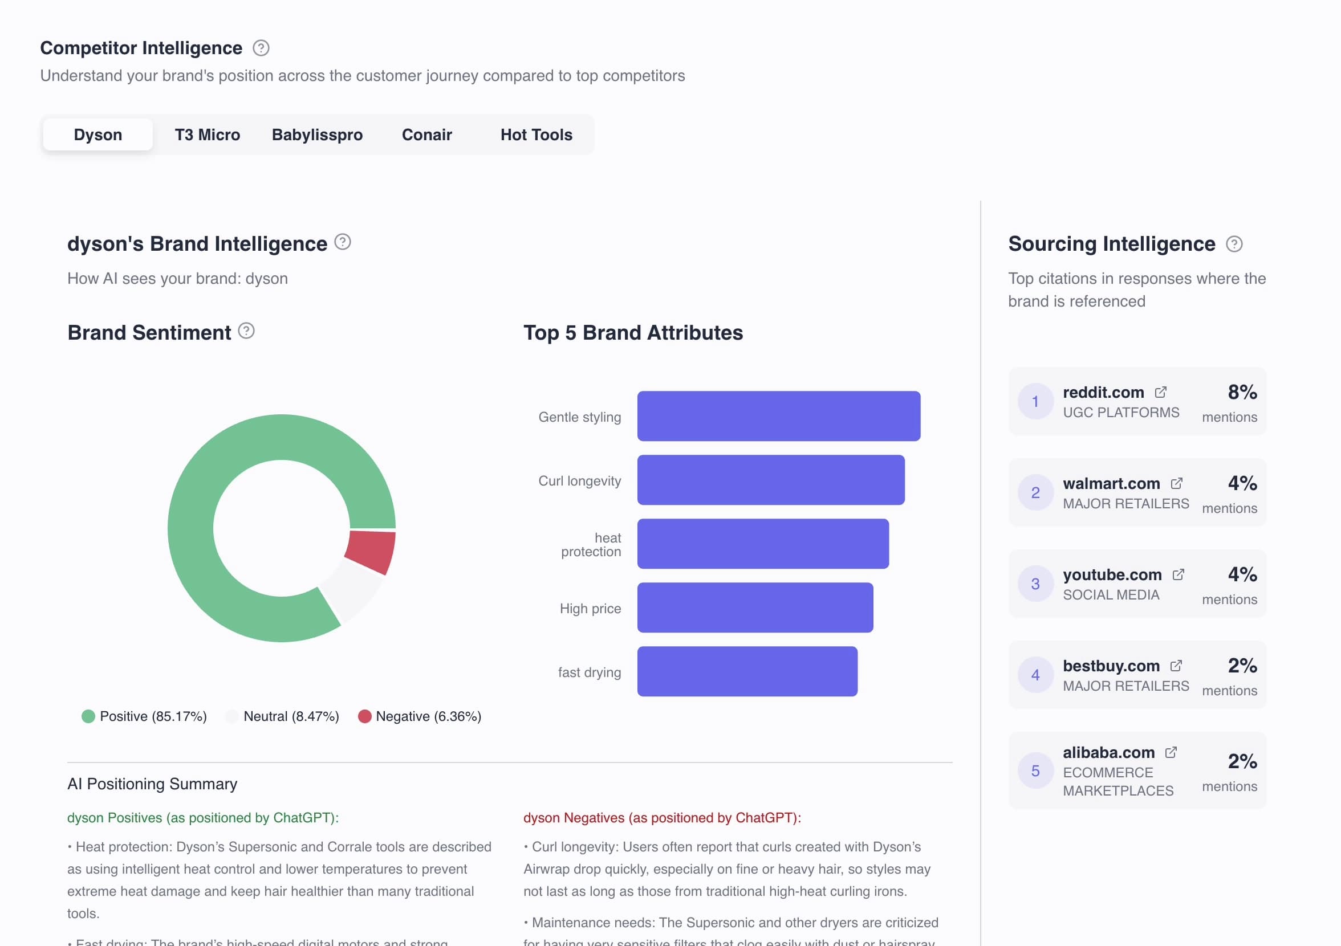Open the alibaba.com citation link
The image size is (1341, 946).
click(x=1108, y=752)
